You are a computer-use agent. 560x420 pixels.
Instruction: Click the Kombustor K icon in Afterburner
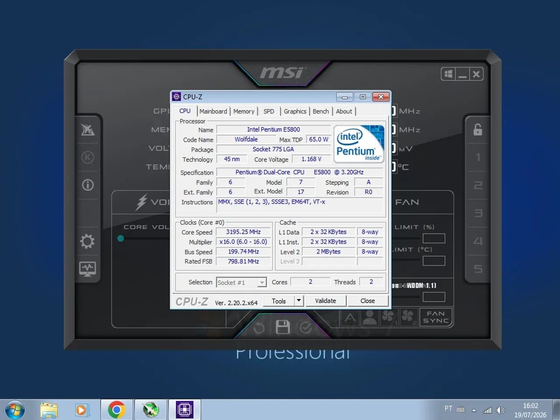coord(87,157)
